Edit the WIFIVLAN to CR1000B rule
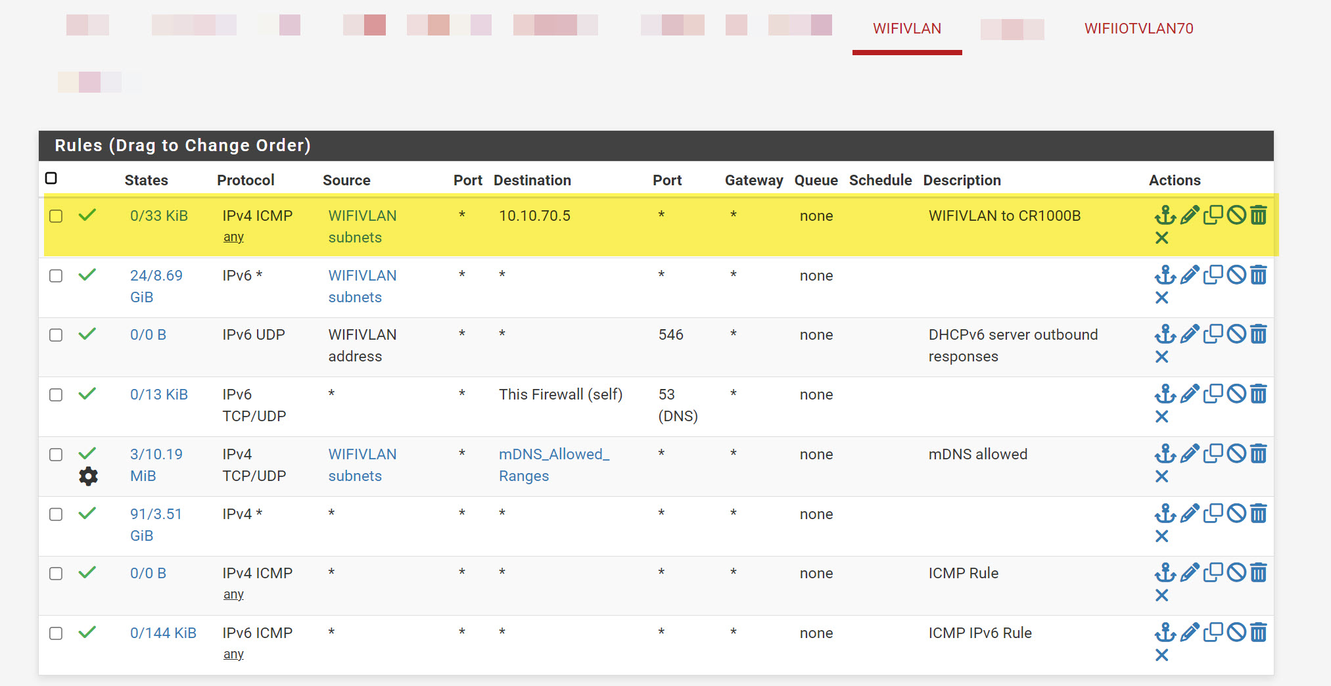The height and width of the screenshot is (686, 1331). click(x=1189, y=215)
